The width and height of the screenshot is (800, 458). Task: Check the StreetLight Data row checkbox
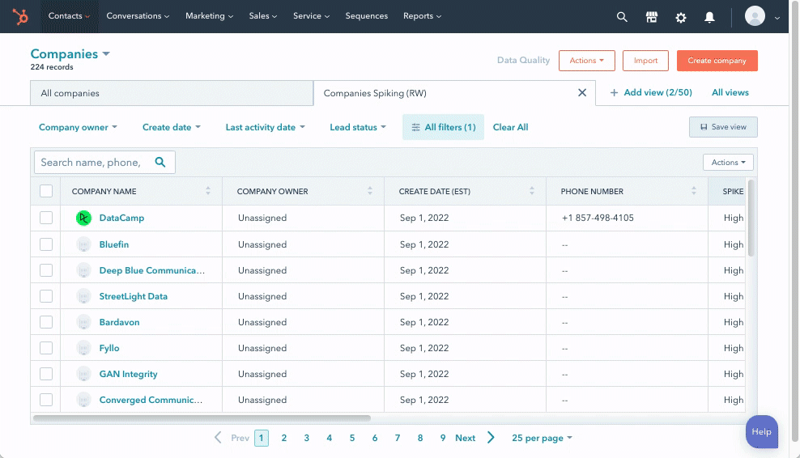point(46,296)
